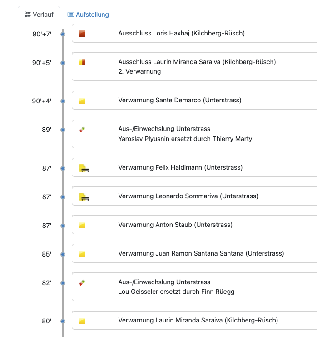This screenshot has width=317, height=337.
Task: Open the Yaroslav Plyusnin substitution entry
Action: click(194, 134)
